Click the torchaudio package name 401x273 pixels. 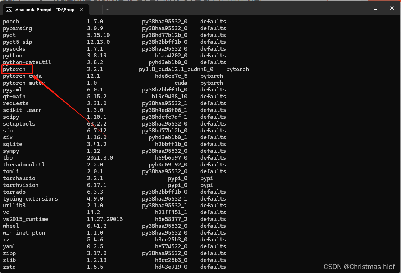pos(19,178)
